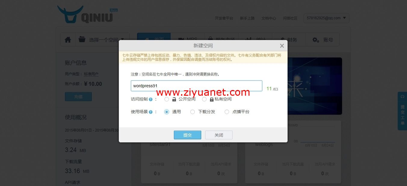Select the 通用 usage scenario
This screenshot has width=407, height=186.
point(167,112)
